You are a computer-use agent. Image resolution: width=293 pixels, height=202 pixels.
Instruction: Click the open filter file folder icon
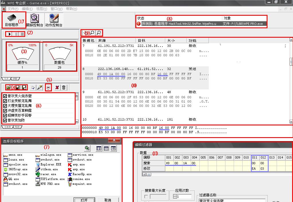(x=9, y=87)
